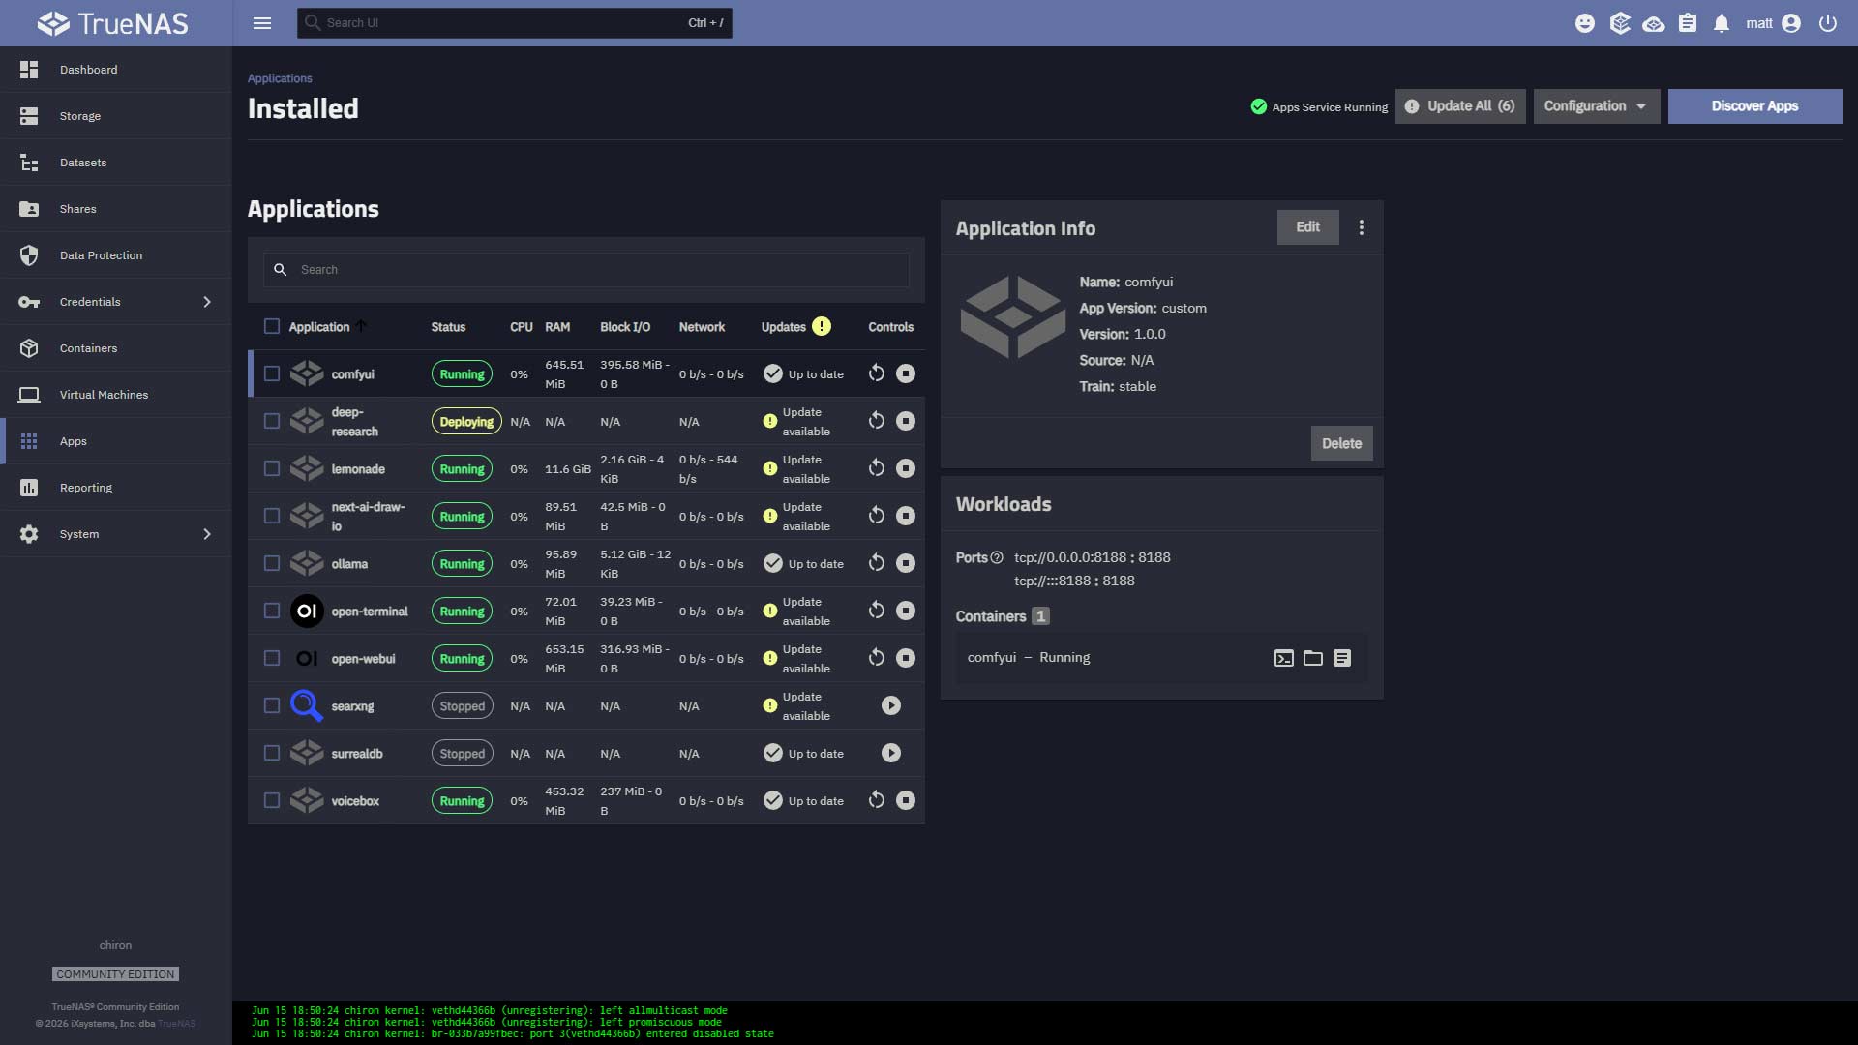Screen dimensions: 1858x1045
Task: Restart the voicebox app
Action: coord(877,800)
